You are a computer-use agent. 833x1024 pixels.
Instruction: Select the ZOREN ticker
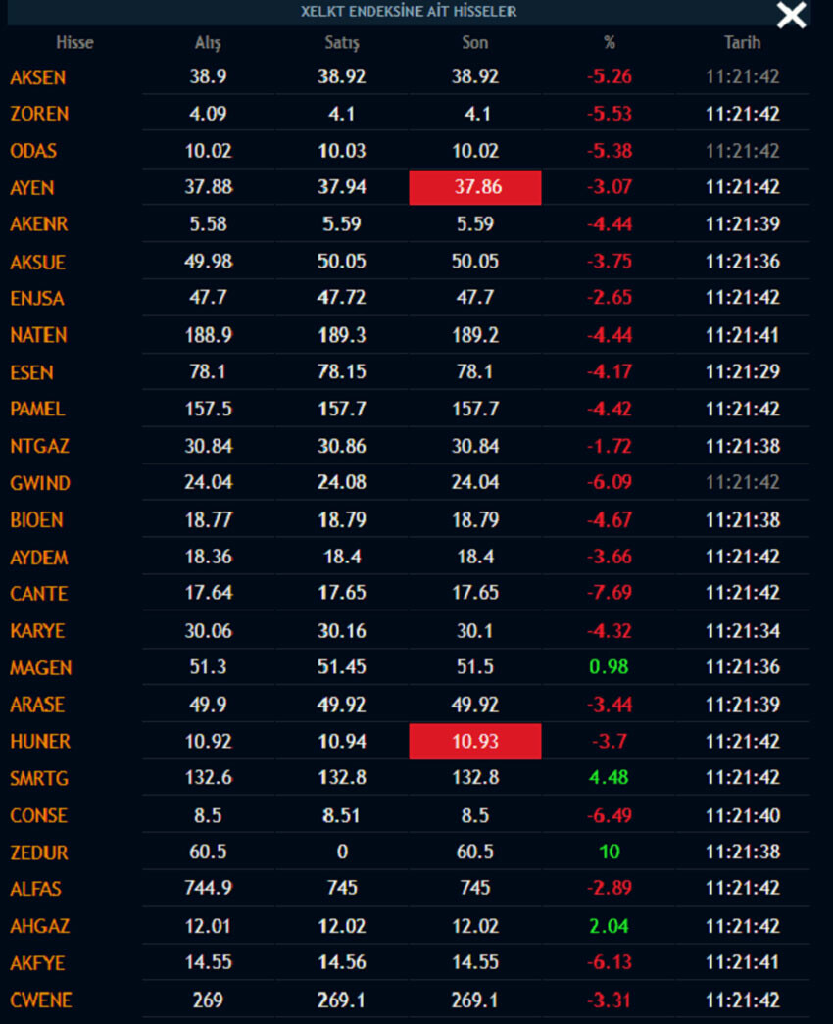[x=39, y=114]
